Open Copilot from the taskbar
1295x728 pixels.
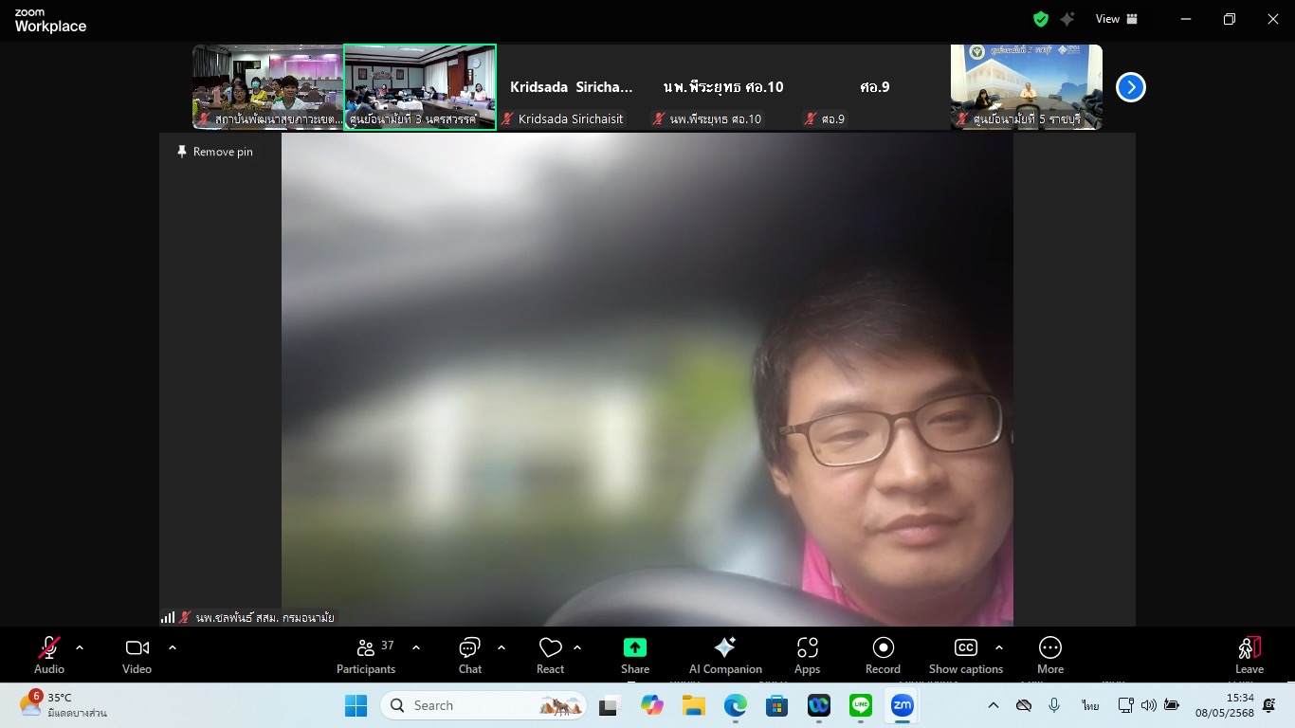[x=651, y=705]
